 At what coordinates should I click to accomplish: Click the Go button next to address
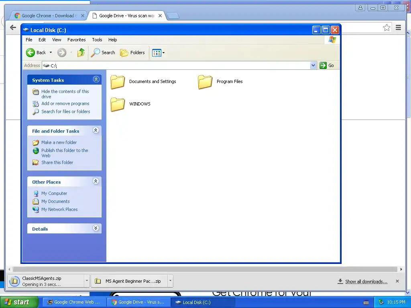pyautogui.click(x=327, y=65)
